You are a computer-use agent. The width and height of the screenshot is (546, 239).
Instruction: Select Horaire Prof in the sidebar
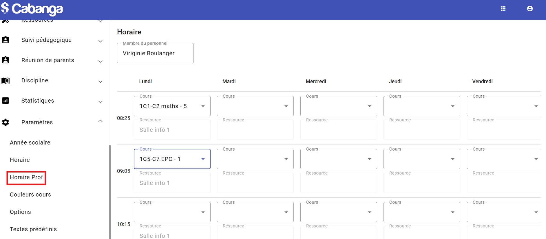pyautogui.click(x=26, y=177)
